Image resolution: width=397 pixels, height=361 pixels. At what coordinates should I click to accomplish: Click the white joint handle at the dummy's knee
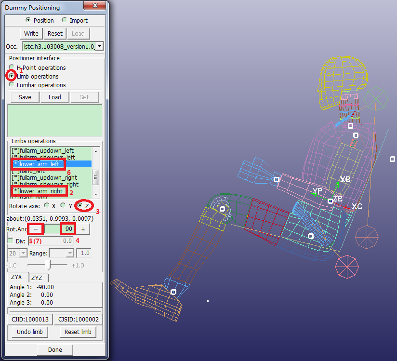(x=223, y=209)
